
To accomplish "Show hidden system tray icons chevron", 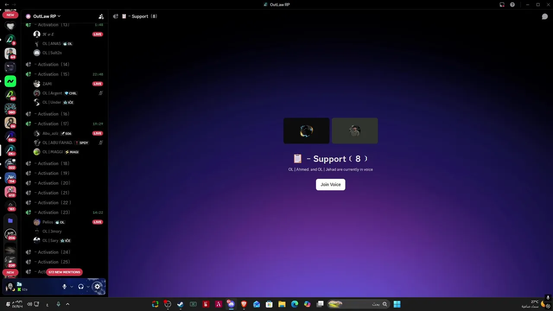I will pos(67,304).
